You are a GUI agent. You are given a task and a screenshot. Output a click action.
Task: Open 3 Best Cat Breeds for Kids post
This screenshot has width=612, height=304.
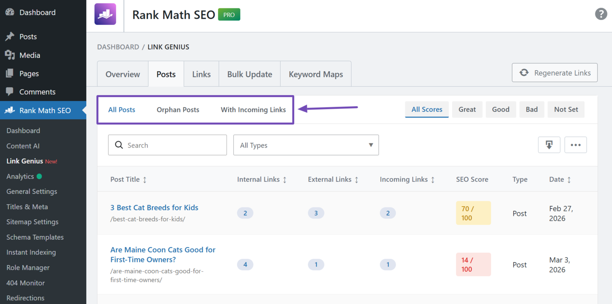tap(154, 207)
